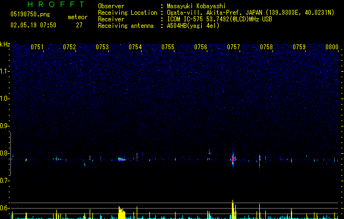Click the tallest yellow intensity bar below 0757
This screenshot has height=219, width=344.
pos(233,209)
